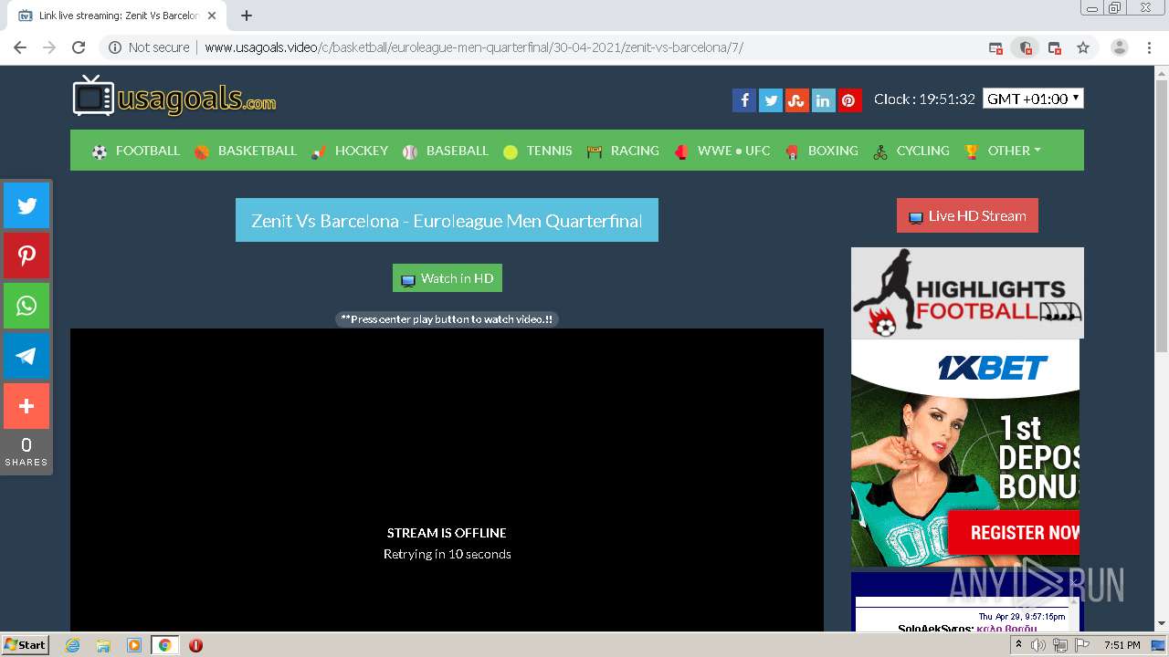This screenshot has height=657, width=1169.
Task: Open a new browser tab
Action: click(247, 16)
